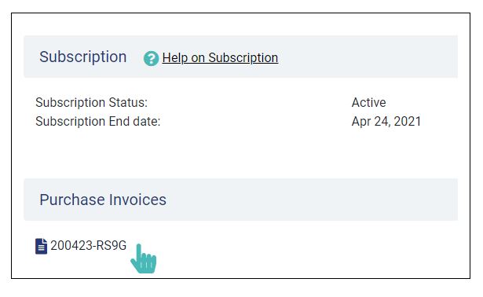Open invoice 200423-RS9G

[x=89, y=246]
